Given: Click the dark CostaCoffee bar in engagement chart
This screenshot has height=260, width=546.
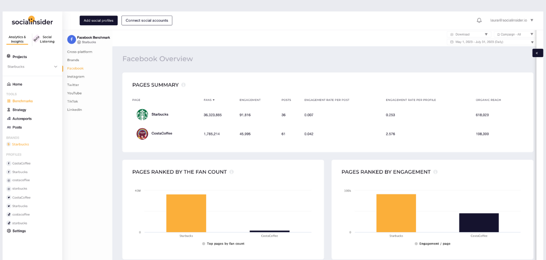Looking at the screenshot, I should click(479, 223).
